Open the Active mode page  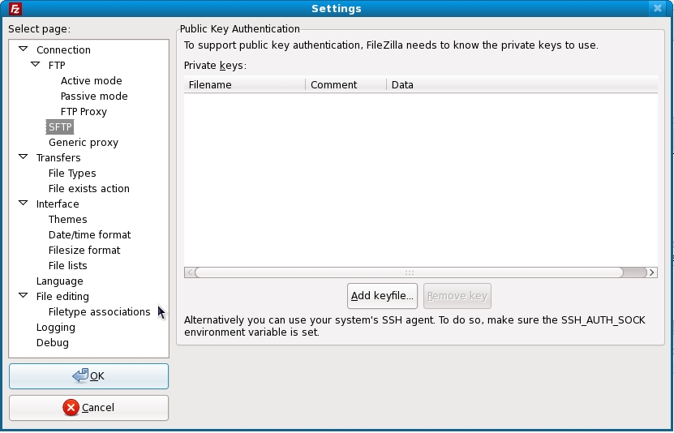[91, 81]
